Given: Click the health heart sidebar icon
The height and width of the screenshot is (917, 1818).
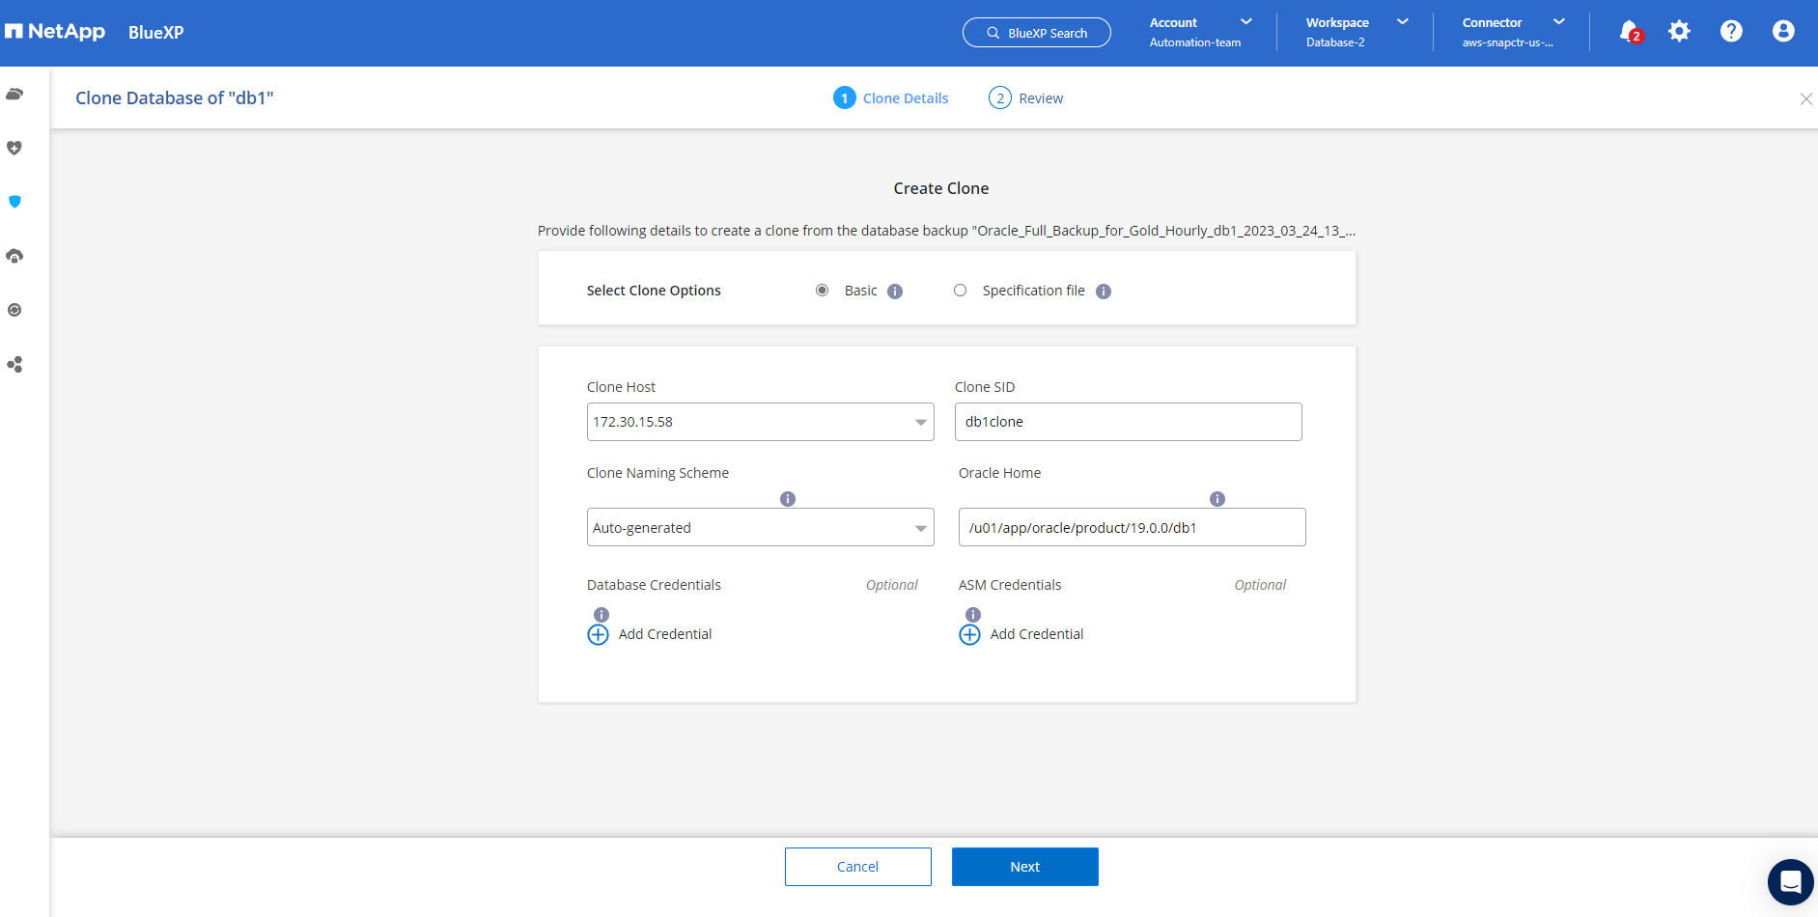Looking at the screenshot, I should point(14,148).
